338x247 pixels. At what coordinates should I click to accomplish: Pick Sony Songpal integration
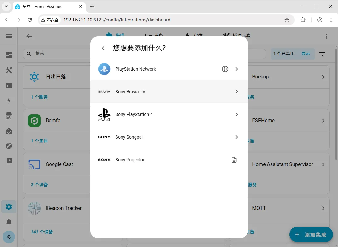pos(169,137)
